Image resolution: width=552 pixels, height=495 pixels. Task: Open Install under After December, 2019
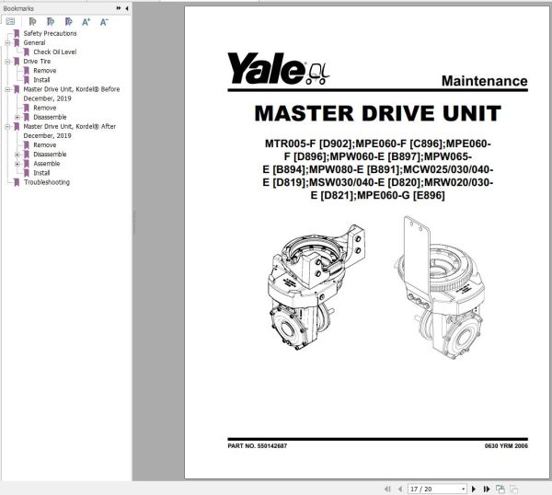click(41, 173)
